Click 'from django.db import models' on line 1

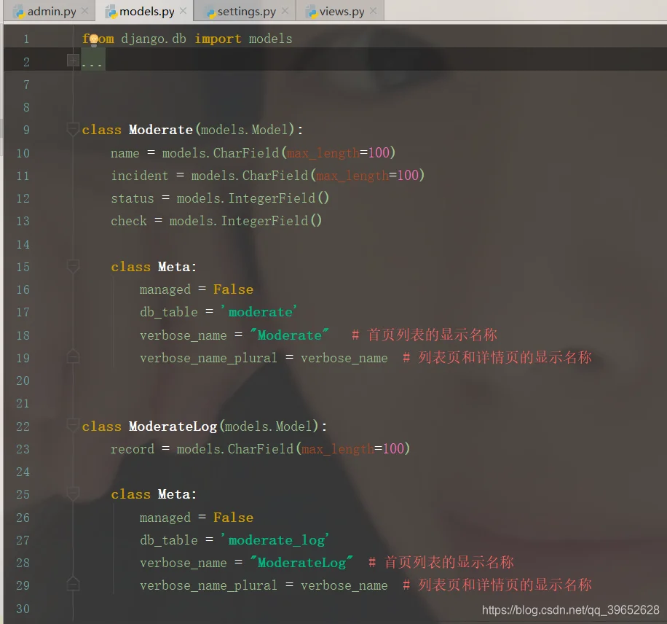(x=187, y=39)
